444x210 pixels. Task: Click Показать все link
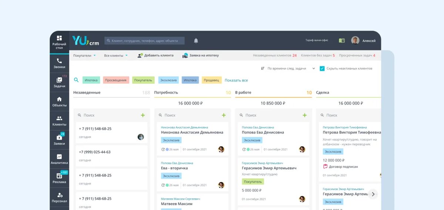236,80
